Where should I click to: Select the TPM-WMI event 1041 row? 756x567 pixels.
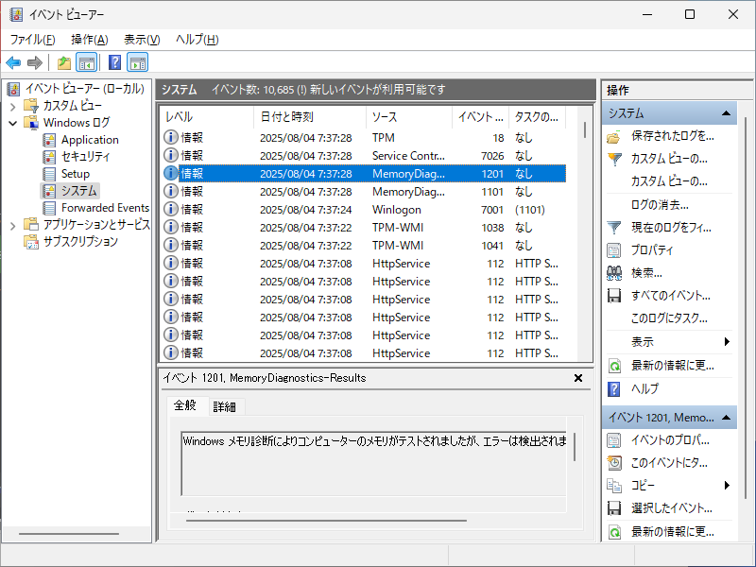click(364, 246)
